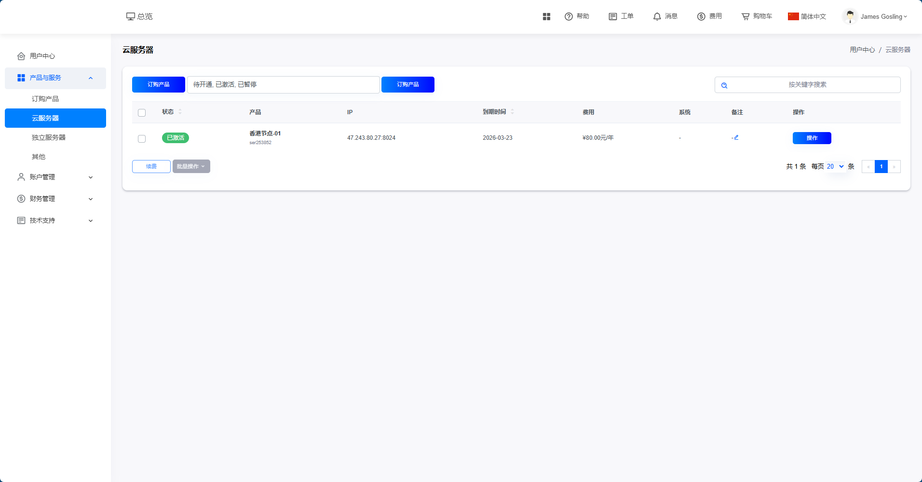Click the 已激活 status badge
Screen dimensions: 922x482
(176, 138)
